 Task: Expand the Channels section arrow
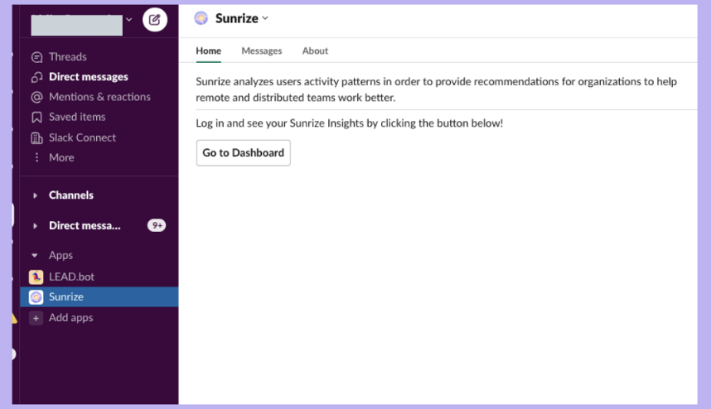pos(35,195)
